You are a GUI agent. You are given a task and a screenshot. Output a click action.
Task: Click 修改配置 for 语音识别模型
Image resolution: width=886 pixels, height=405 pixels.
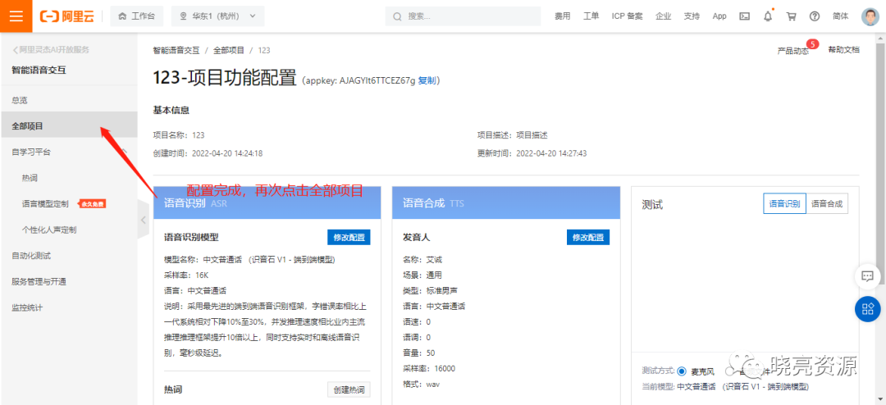pos(349,237)
